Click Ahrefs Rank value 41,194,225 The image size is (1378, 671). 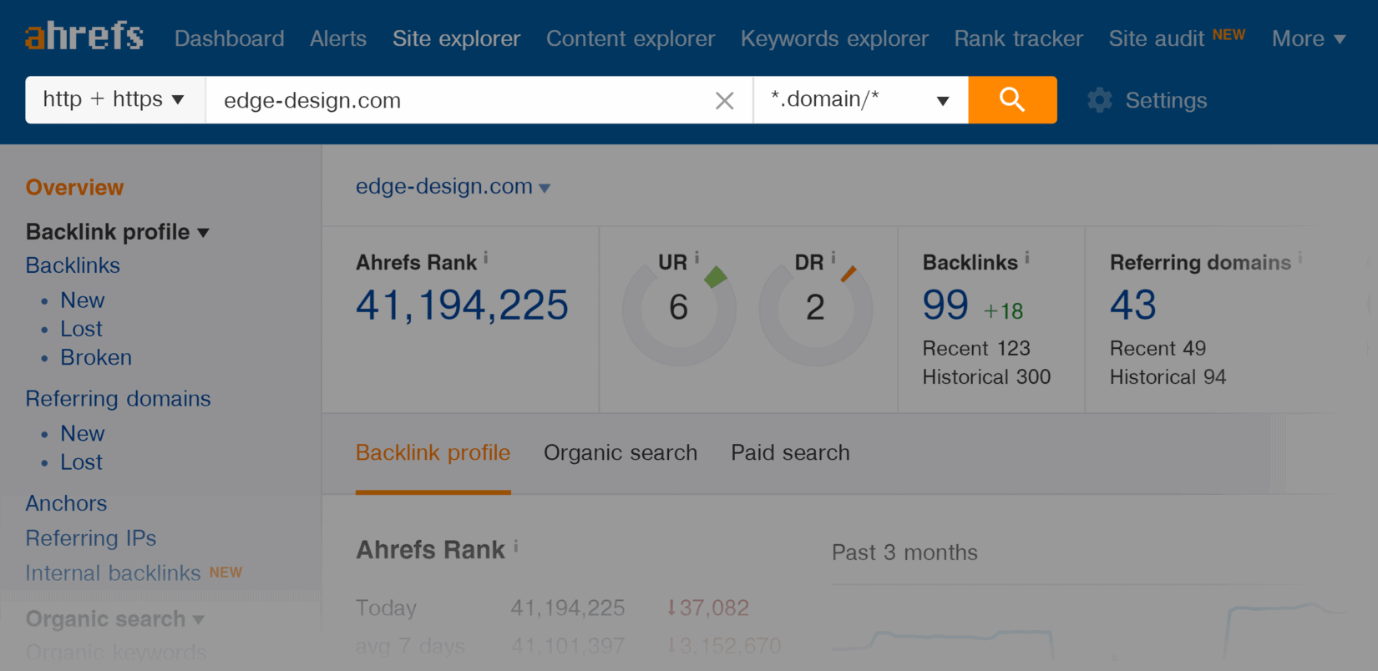click(x=462, y=305)
